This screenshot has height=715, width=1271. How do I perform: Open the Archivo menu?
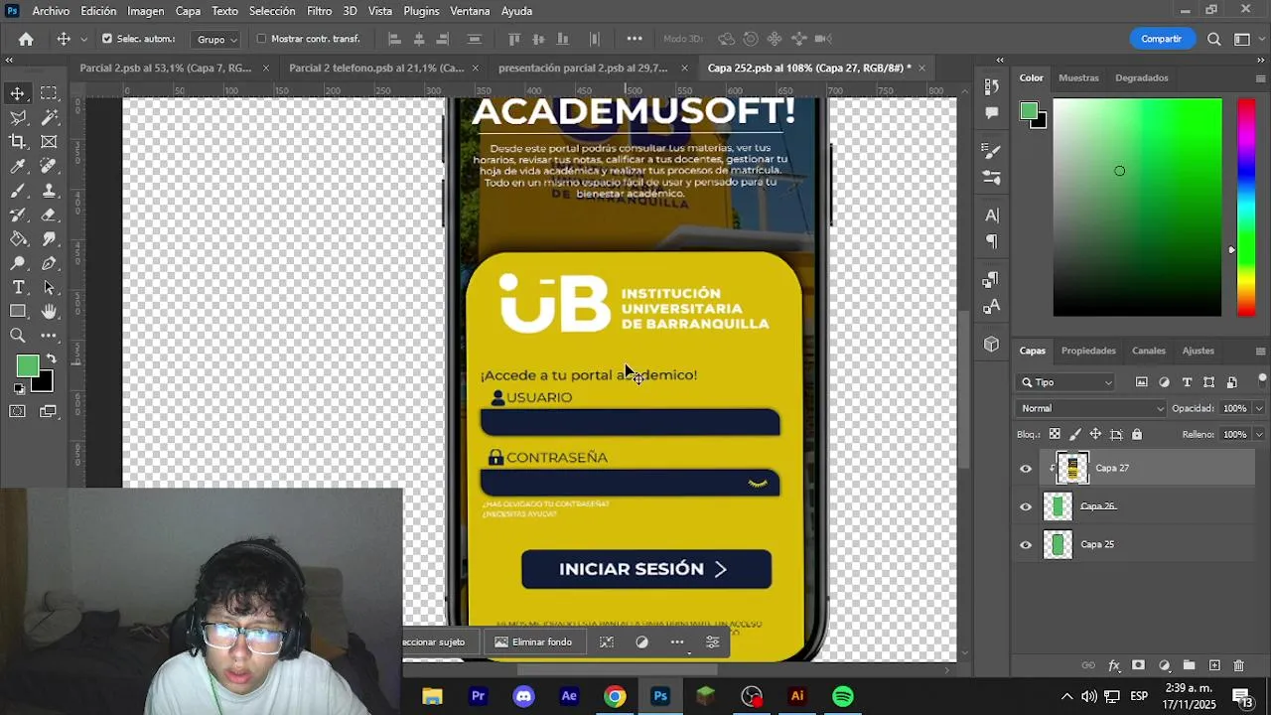click(51, 11)
